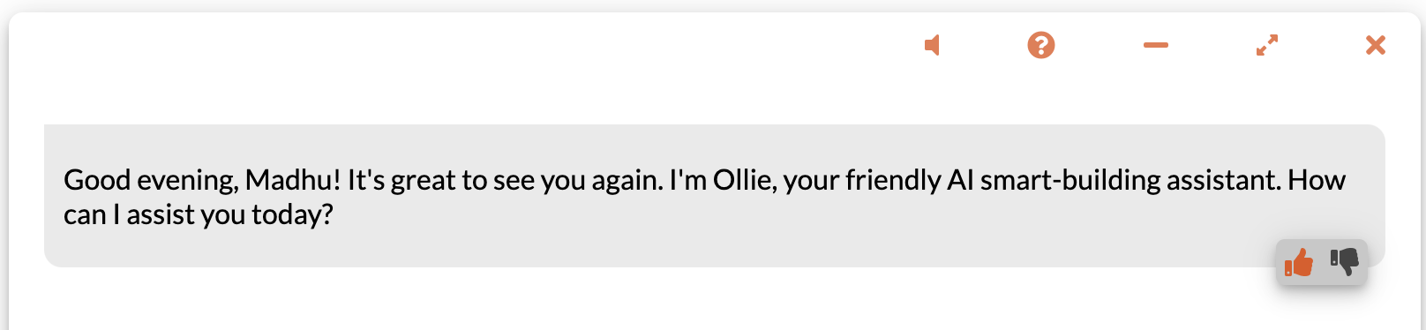The height and width of the screenshot is (330, 1426).
Task: Click "How can I assist you today?" text
Action: click(704, 197)
